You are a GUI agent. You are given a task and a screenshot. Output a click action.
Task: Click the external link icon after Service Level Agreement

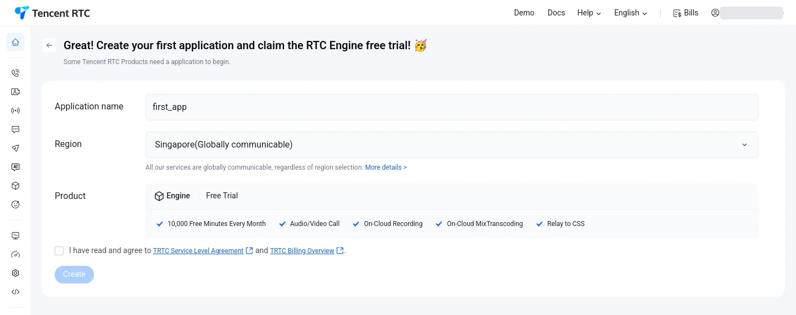(249, 250)
